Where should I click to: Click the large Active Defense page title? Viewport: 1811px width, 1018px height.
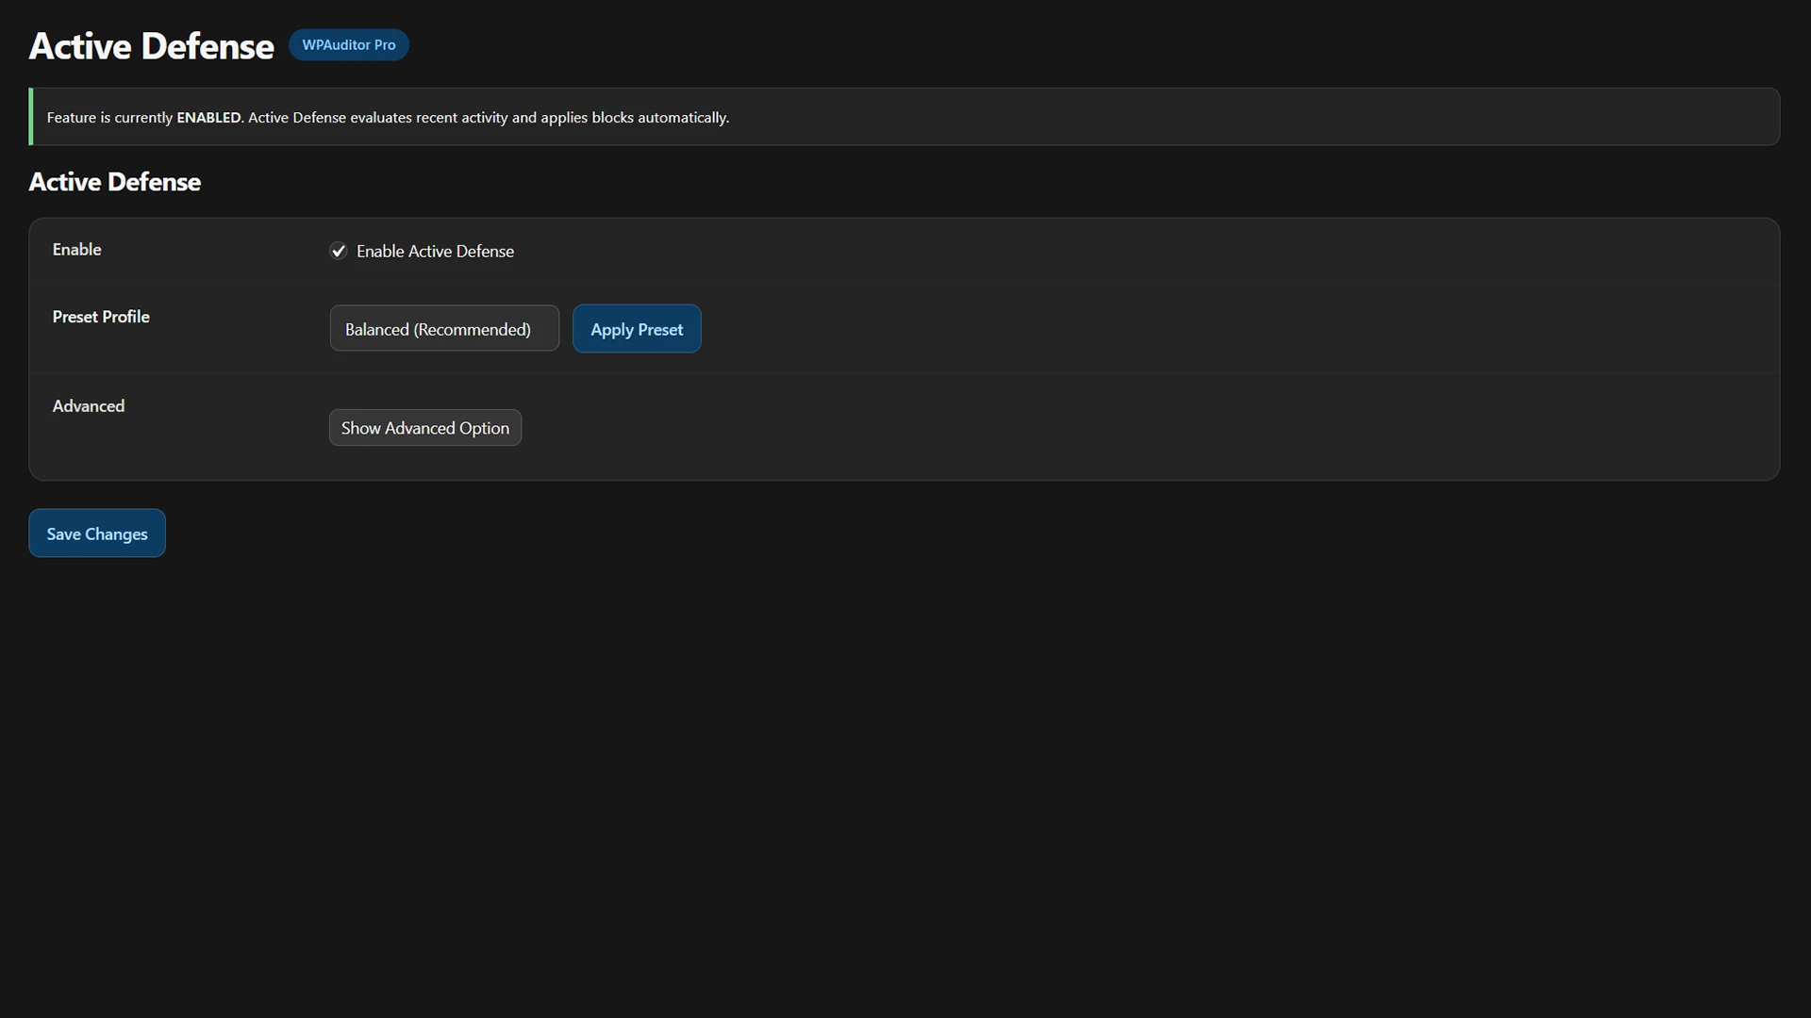151,46
